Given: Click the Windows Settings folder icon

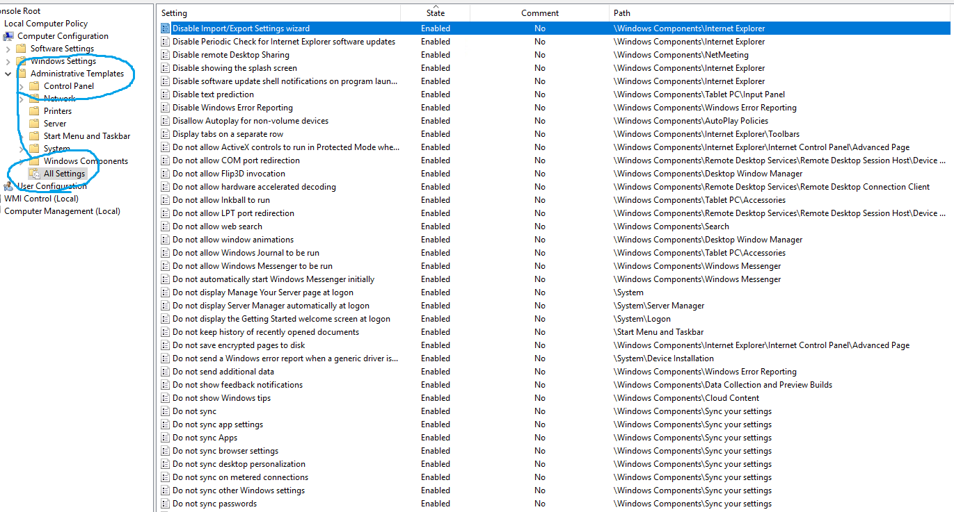Looking at the screenshot, I should click(x=21, y=61).
